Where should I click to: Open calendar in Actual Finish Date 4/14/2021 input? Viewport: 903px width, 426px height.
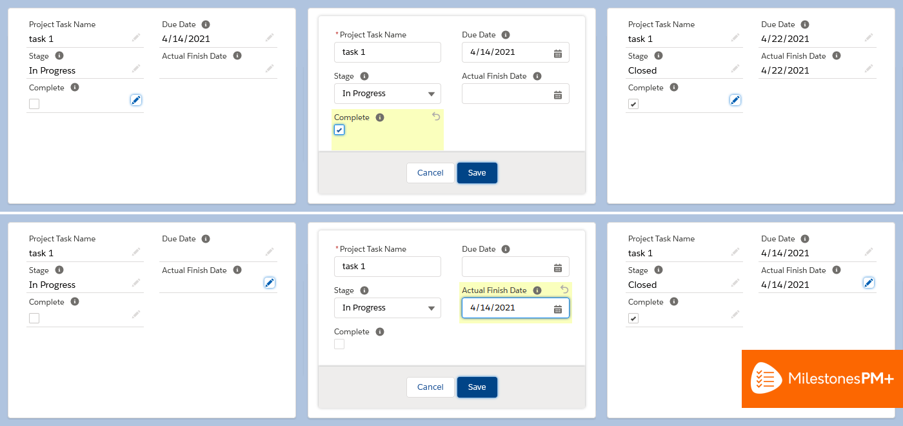point(558,309)
